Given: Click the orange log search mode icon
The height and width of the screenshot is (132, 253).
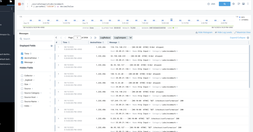Looking at the screenshot, I should (x=19, y=4).
